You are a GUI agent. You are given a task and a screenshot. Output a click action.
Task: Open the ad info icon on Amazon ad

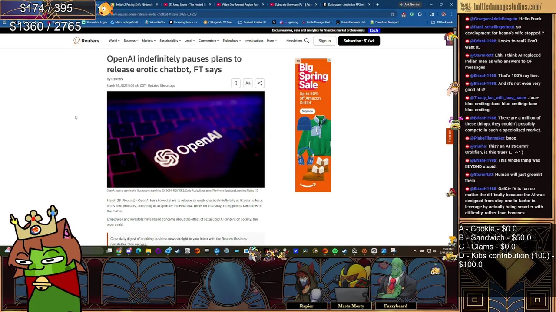[x=329, y=60]
